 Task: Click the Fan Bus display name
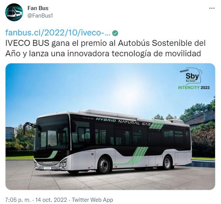point(38,8)
